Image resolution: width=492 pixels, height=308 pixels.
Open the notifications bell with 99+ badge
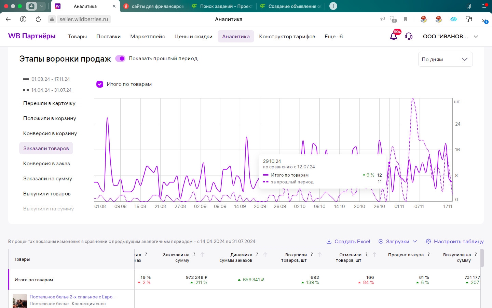394,36
